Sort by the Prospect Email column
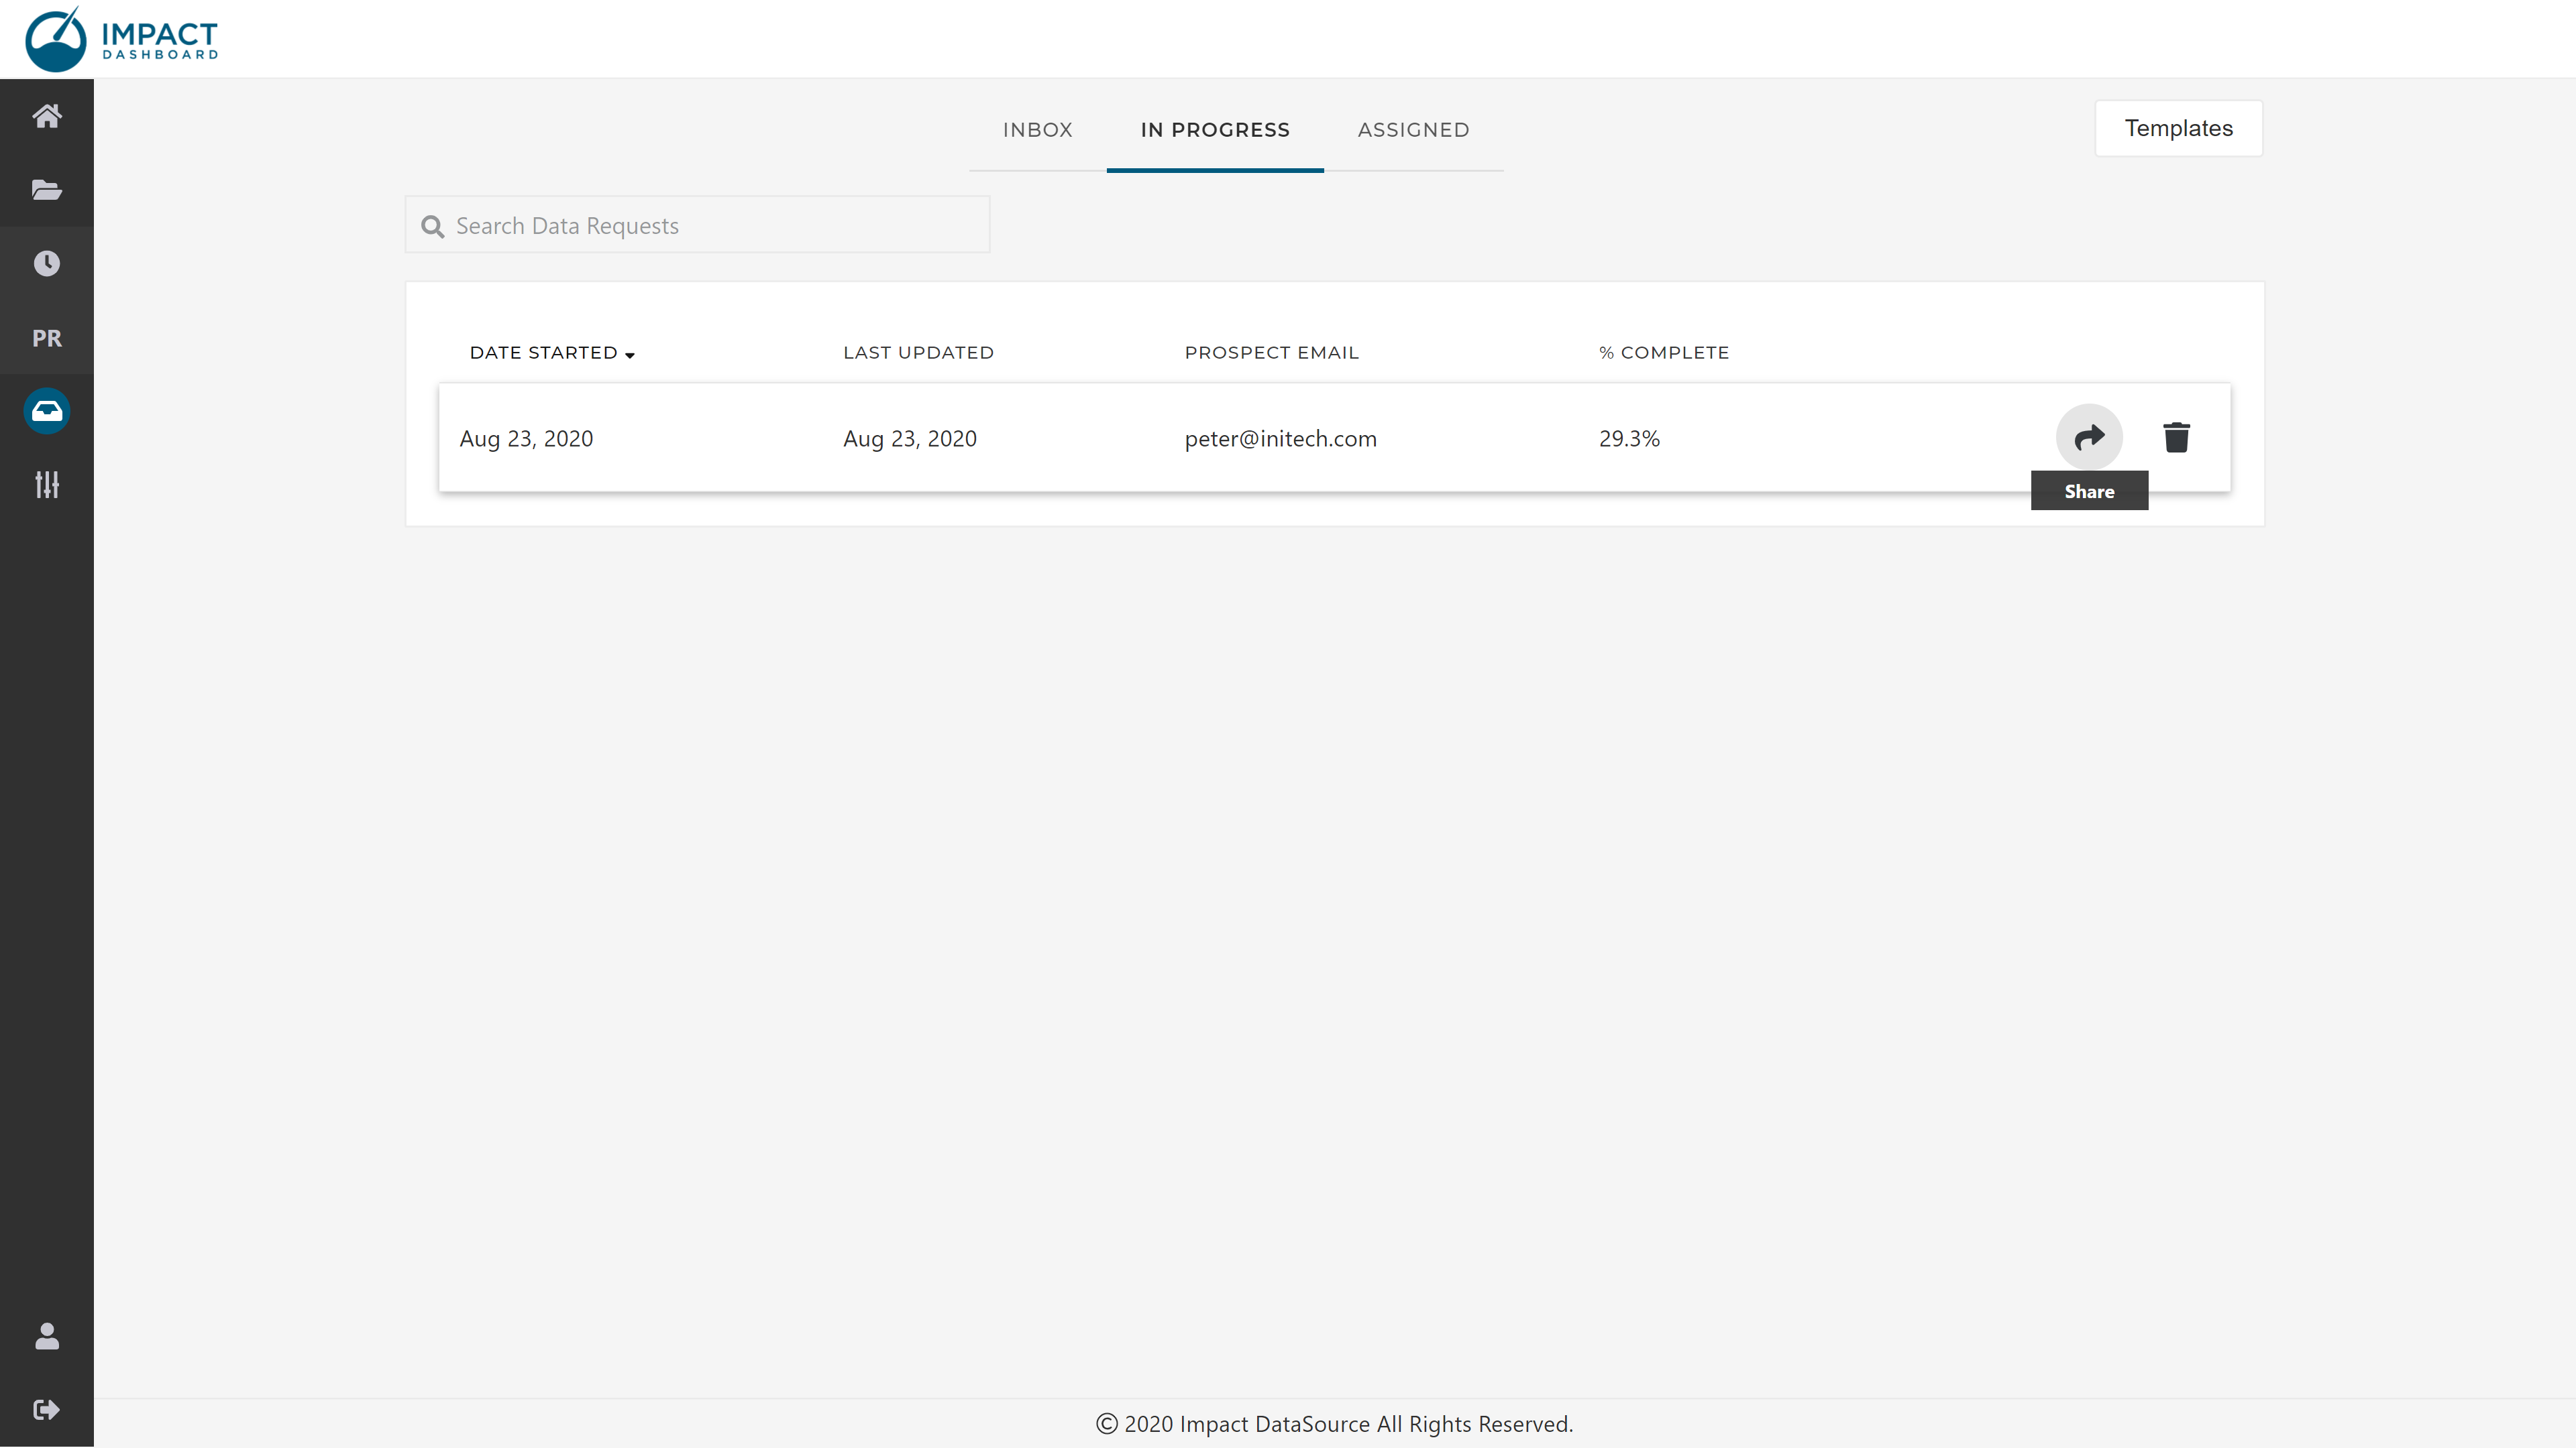The height and width of the screenshot is (1448, 2576). 1271,353
